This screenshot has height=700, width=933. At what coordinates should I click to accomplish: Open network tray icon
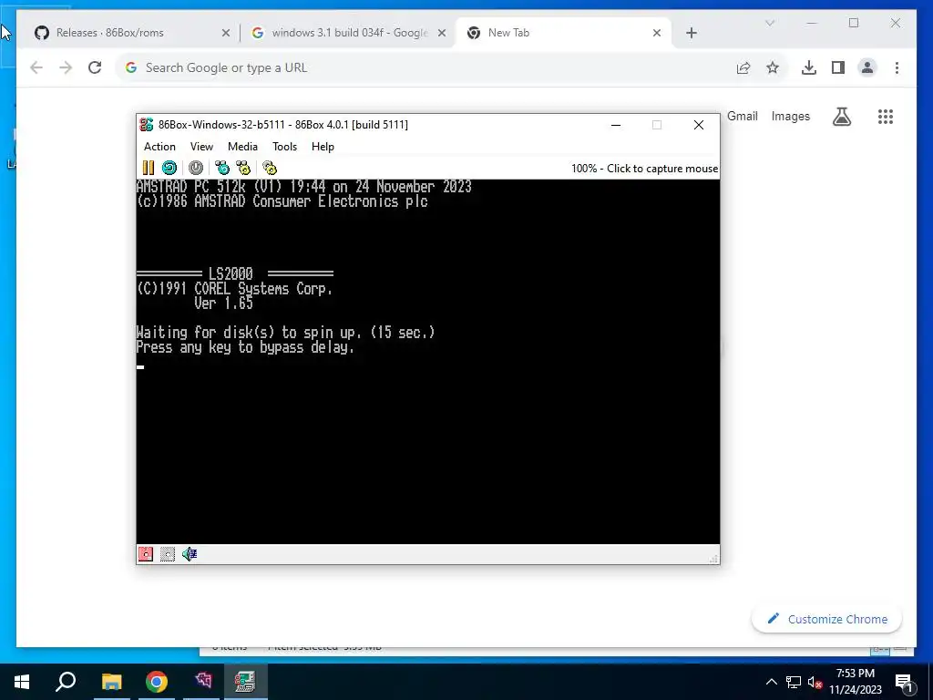(x=794, y=682)
